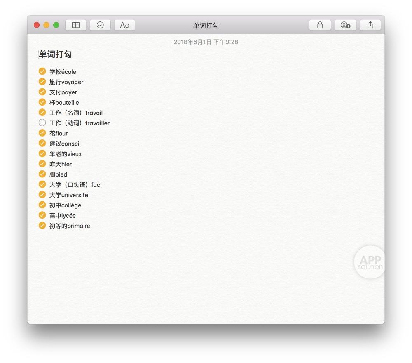412x363 pixels.
Task: Enter full screen with the green button
Action: [56, 25]
